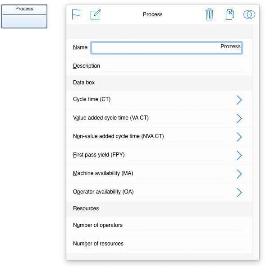Open Value added cycle time chevron
This screenshot has width=266, height=268.
239,118
